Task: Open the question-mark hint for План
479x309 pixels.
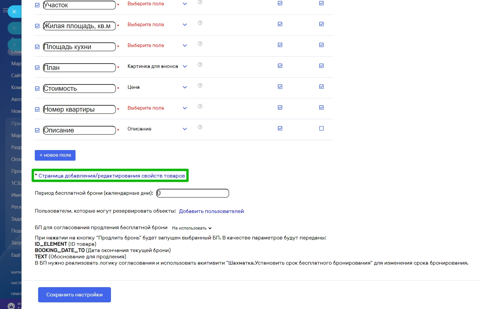Action: [x=200, y=65]
